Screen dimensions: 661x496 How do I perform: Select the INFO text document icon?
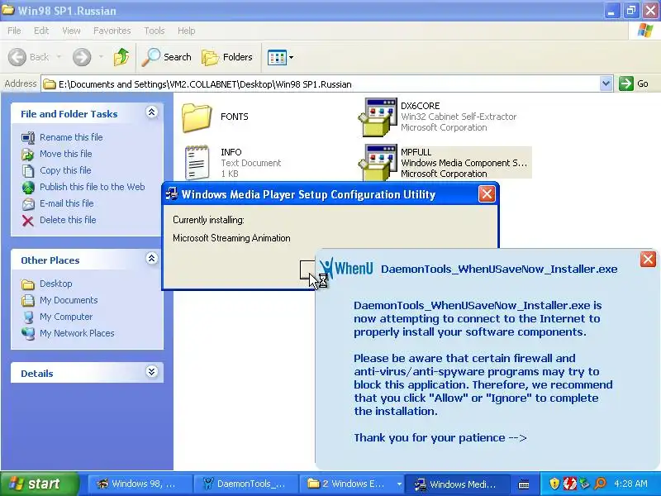(x=197, y=162)
